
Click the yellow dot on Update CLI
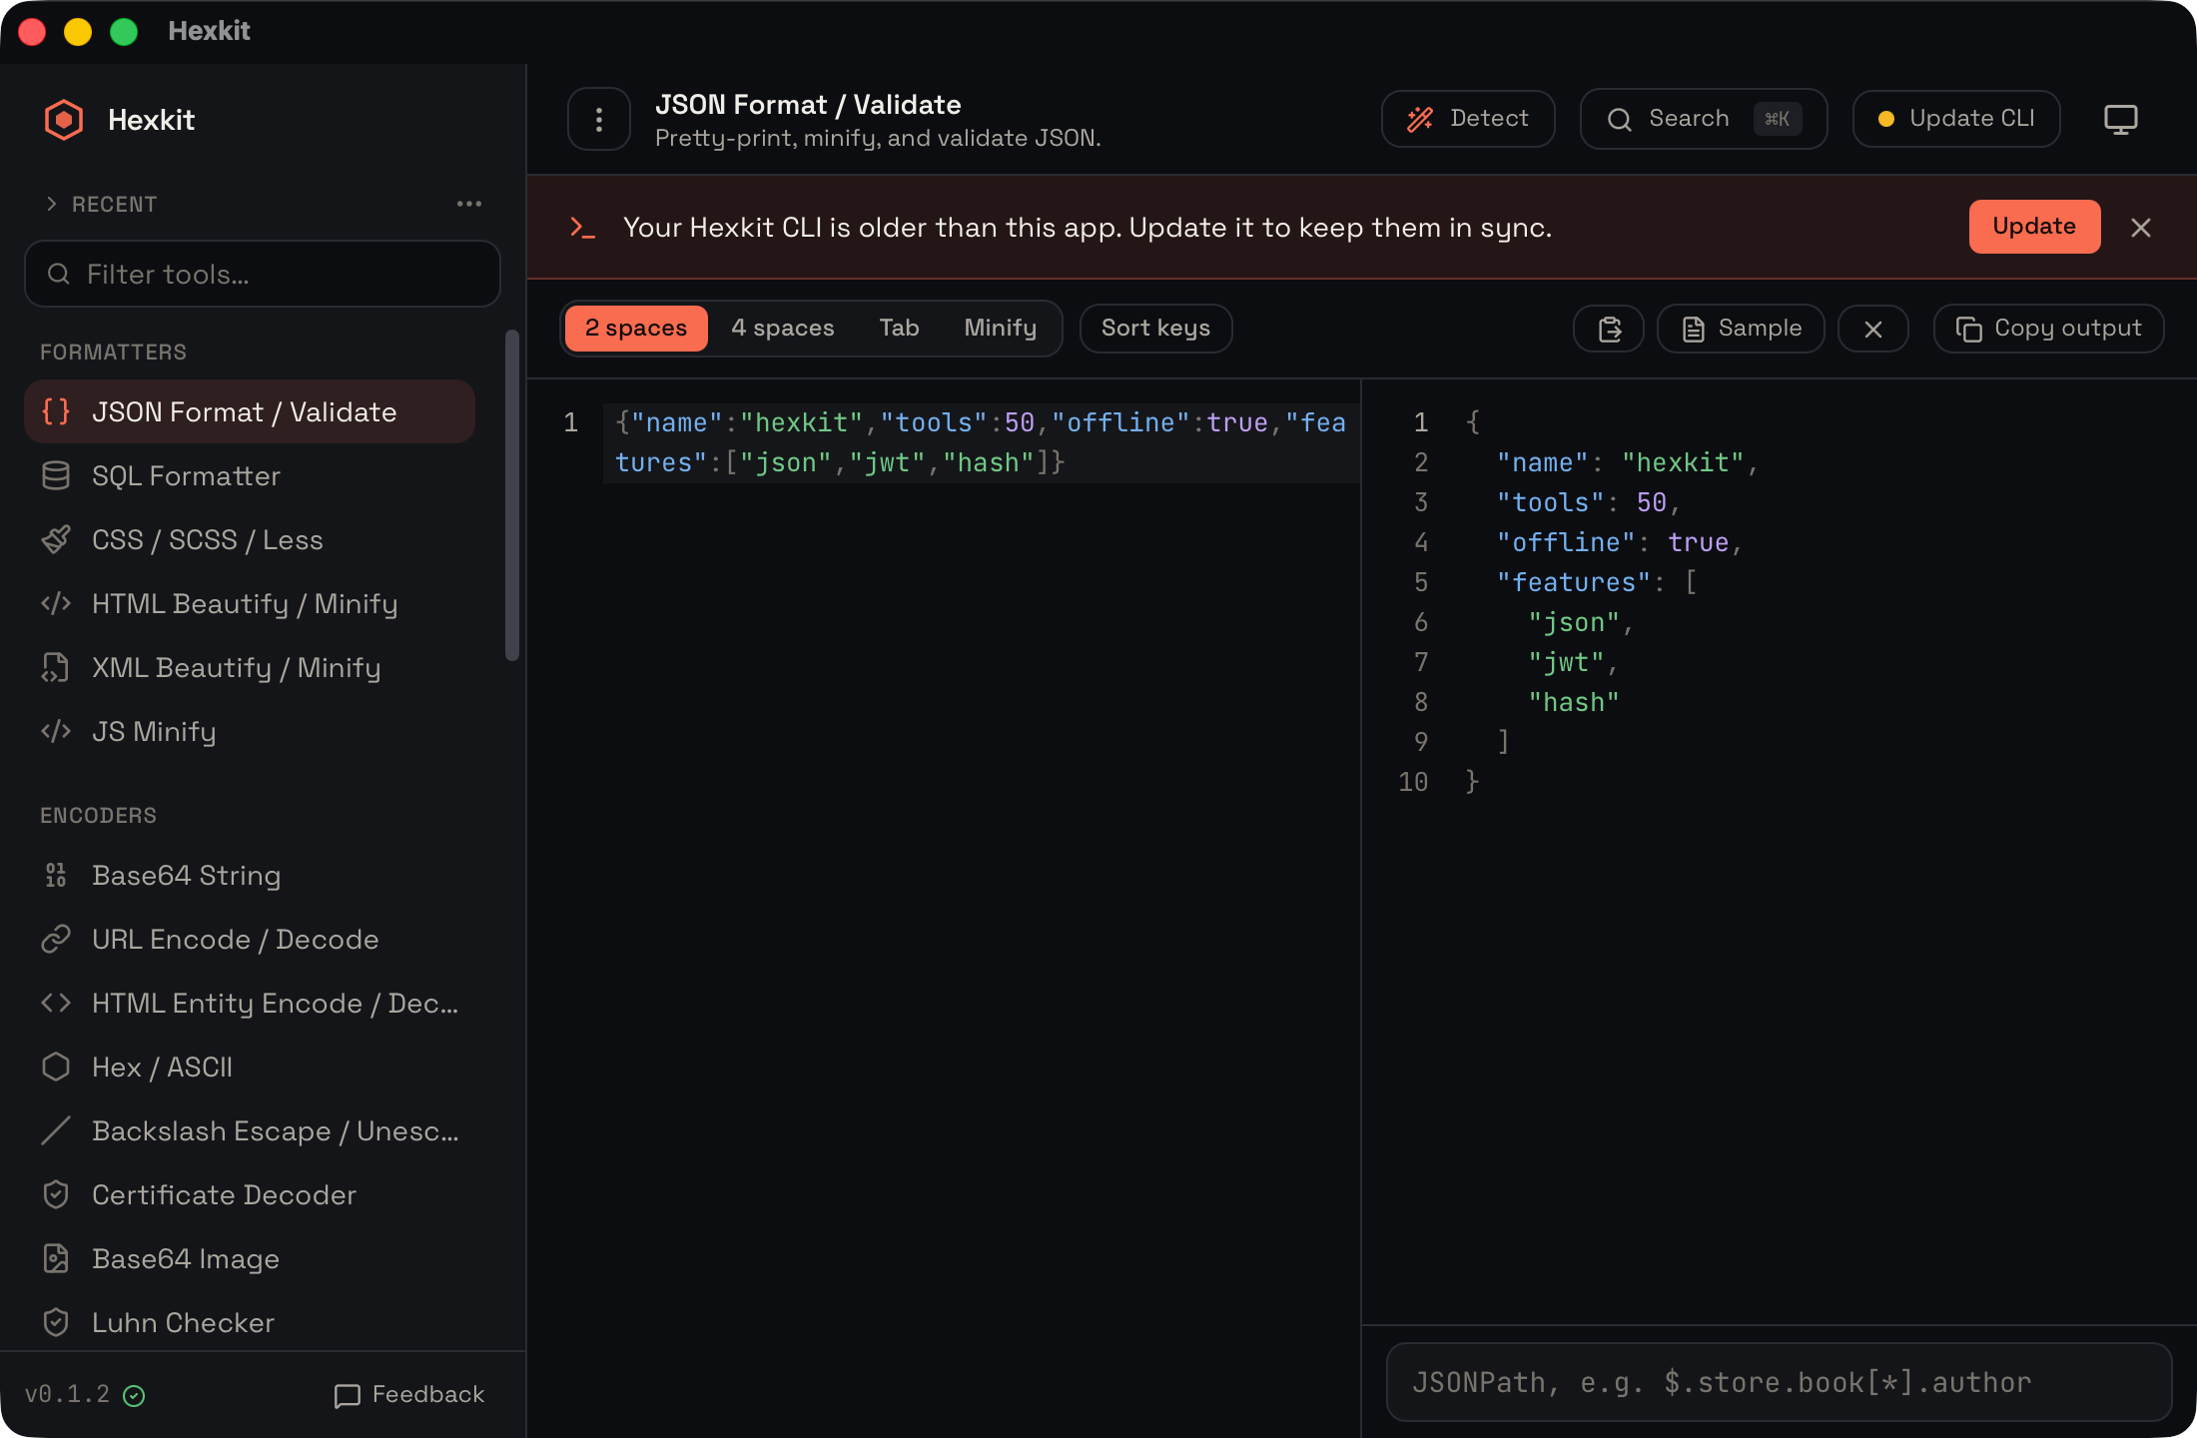pos(1886,119)
